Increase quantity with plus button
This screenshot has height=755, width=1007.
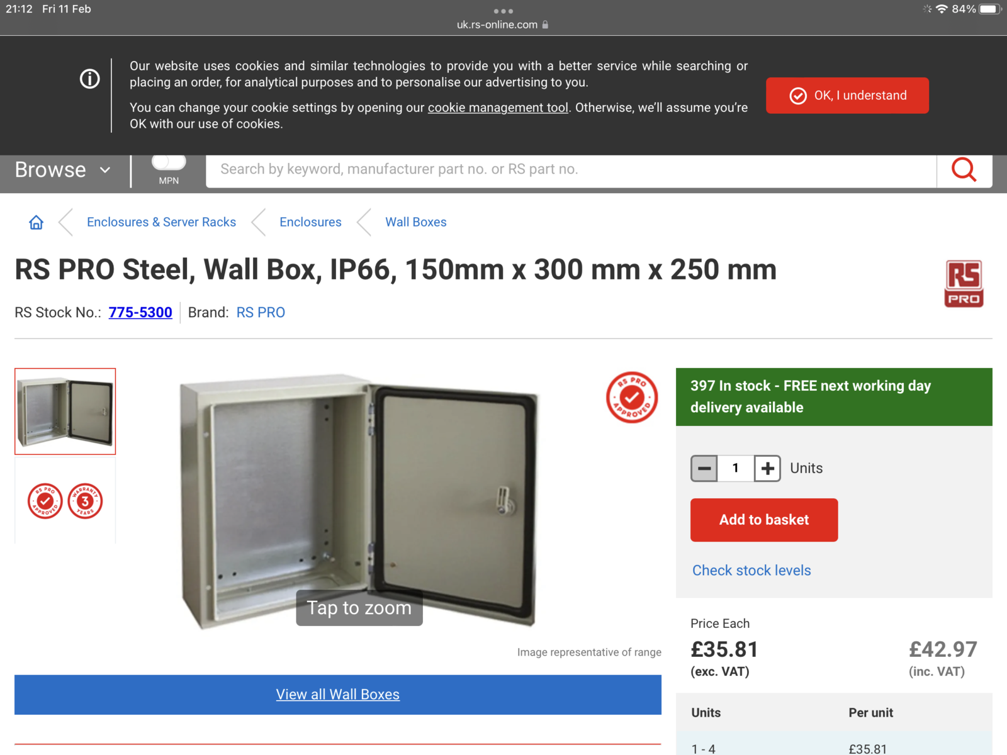coord(767,469)
